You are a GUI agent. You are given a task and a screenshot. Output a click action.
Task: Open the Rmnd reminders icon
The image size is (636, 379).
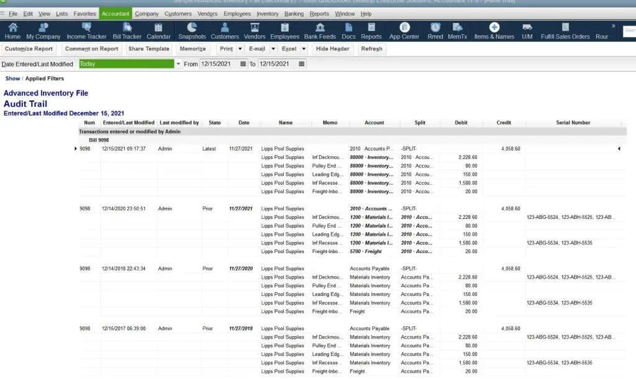coord(435,31)
